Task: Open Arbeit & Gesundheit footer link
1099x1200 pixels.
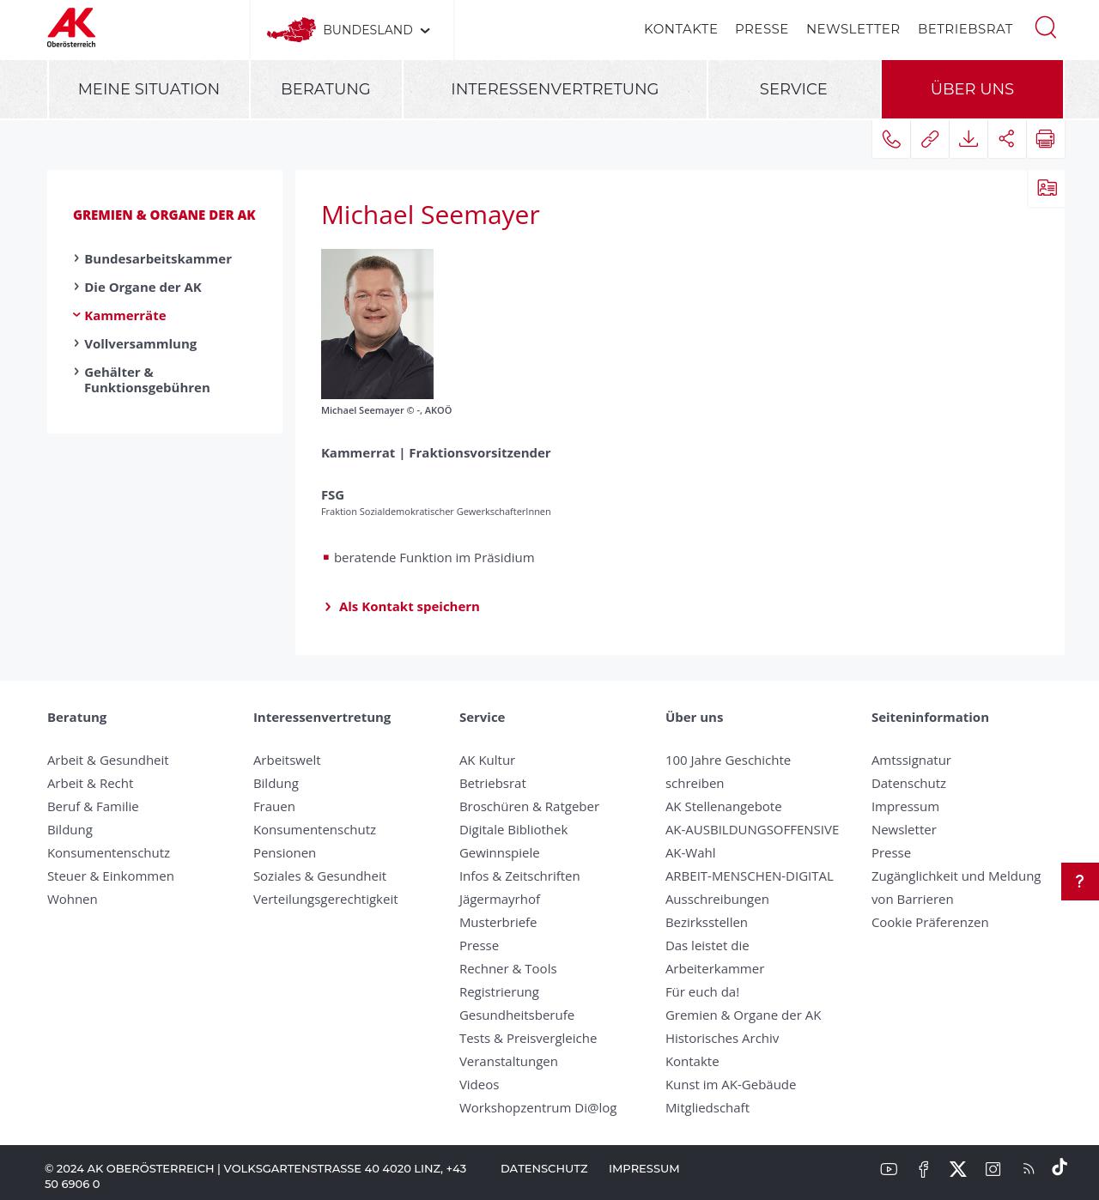Action: (x=107, y=760)
